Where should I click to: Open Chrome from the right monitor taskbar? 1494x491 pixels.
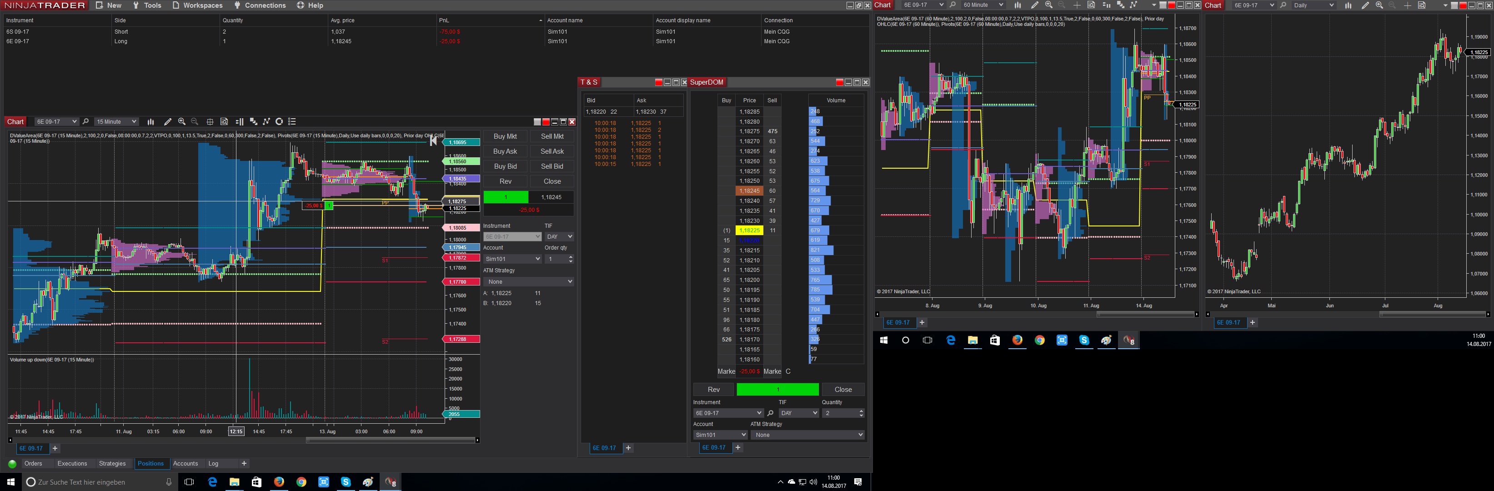[1039, 340]
